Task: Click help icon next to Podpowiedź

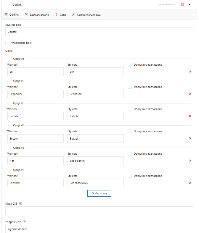Action: [x=24, y=222]
